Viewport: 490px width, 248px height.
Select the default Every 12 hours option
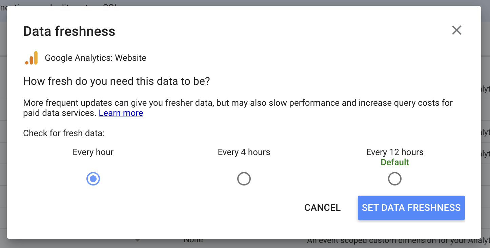[394, 178]
